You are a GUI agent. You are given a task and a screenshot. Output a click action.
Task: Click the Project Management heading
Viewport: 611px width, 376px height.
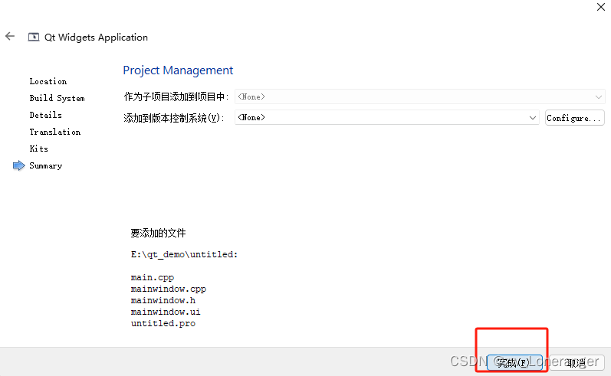(178, 70)
